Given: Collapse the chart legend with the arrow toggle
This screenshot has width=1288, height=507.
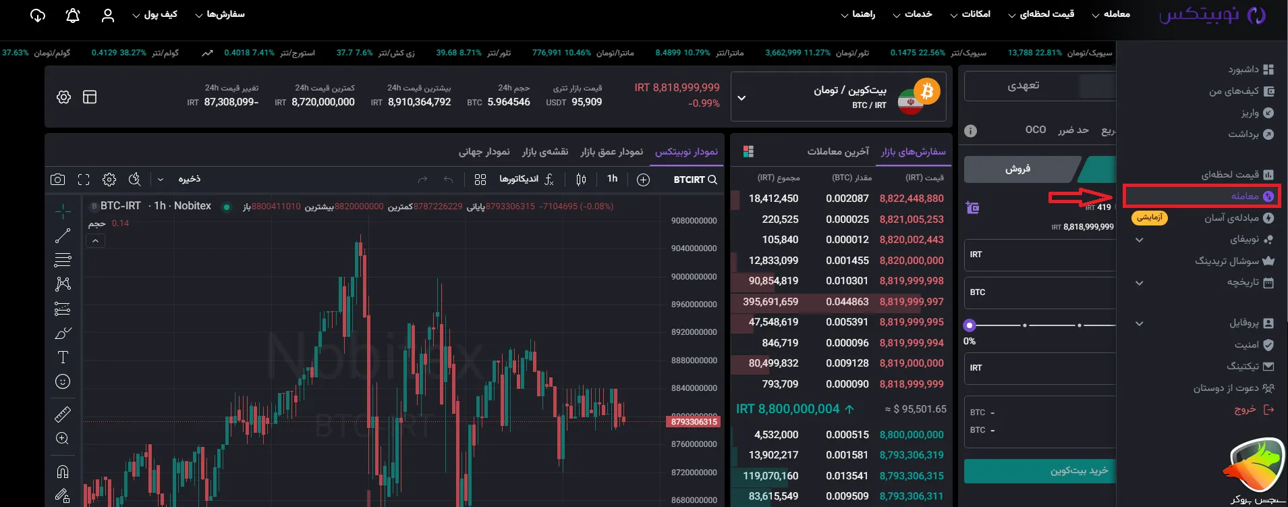Looking at the screenshot, I should coord(96,241).
